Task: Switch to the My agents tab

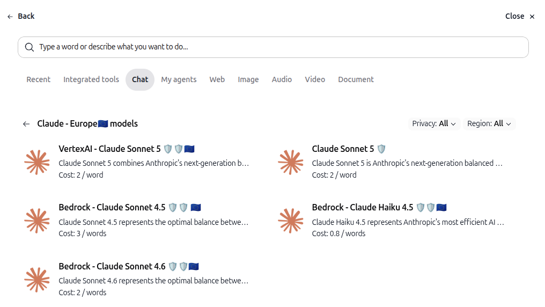Action: (x=179, y=79)
